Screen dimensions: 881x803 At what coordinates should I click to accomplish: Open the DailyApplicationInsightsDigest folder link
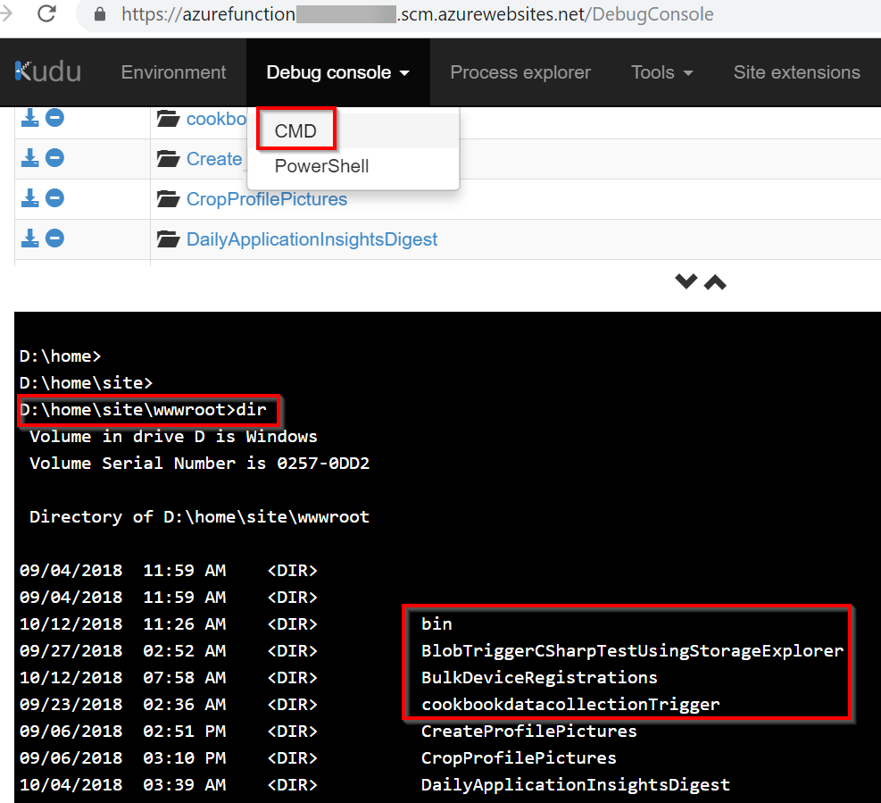pyautogui.click(x=312, y=239)
